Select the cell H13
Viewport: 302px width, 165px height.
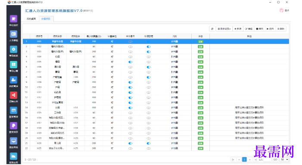click(x=39, y=103)
